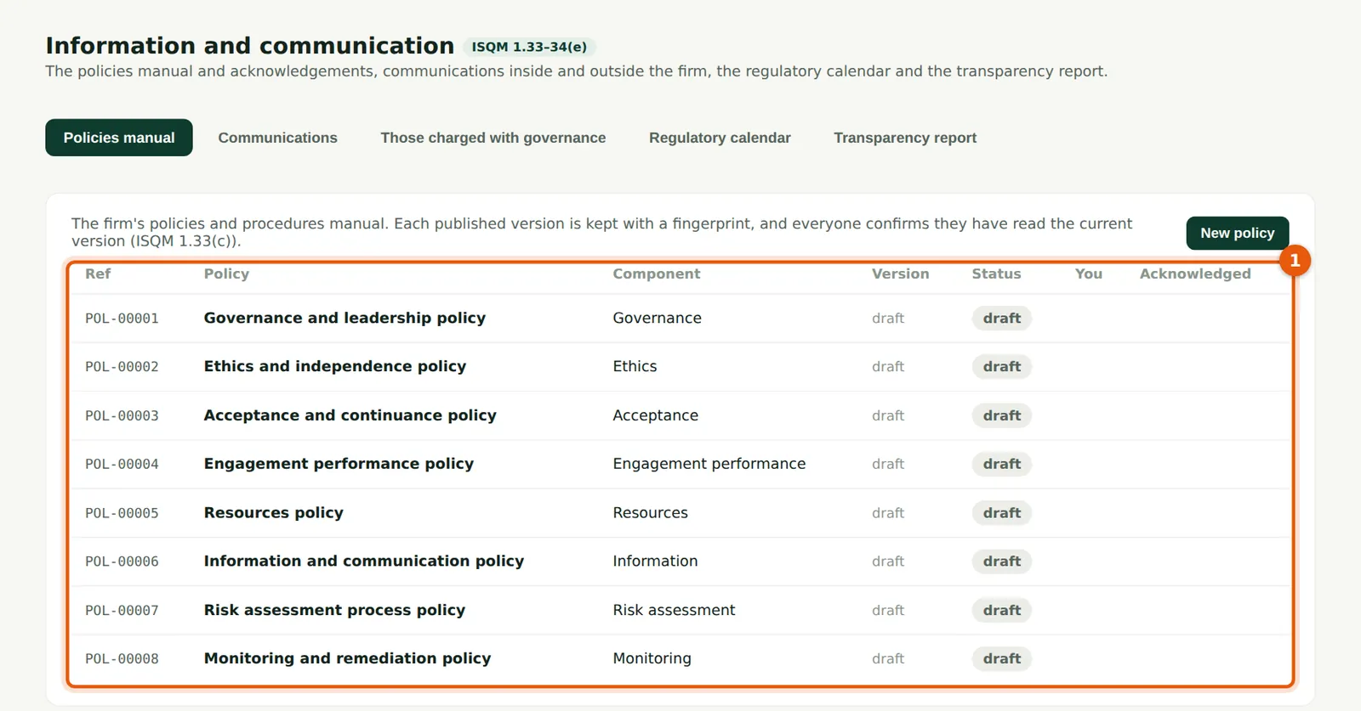Click draft status badge for POL-00001
The width and height of the screenshot is (1361, 711).
click(x=1001, y=319)
